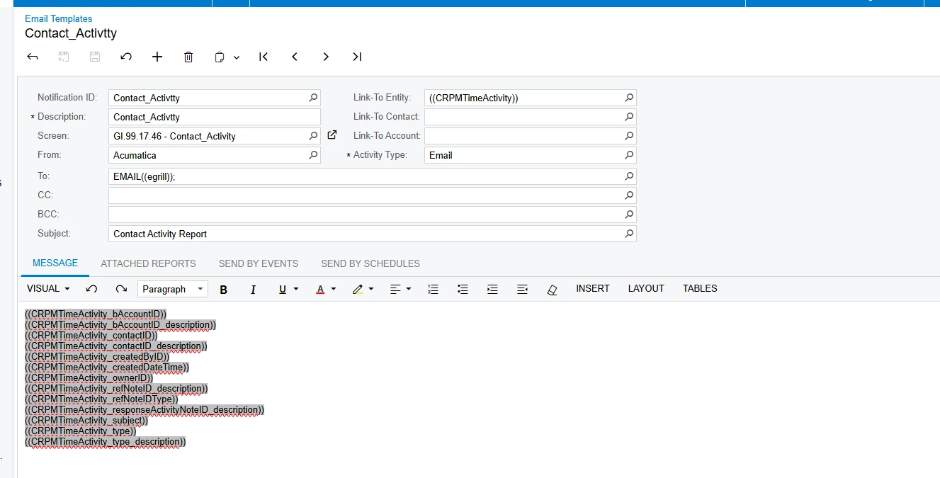This screenshot has width=940, height=478.
Task: Expand the alignment dropdown arrow
Action: [409, 289]
